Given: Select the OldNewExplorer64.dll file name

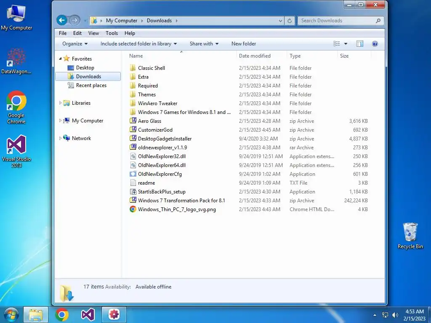Looking at the screenshot, I should tap(162, 165).
